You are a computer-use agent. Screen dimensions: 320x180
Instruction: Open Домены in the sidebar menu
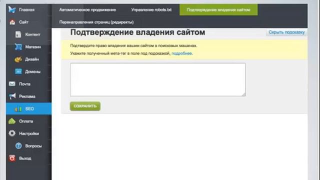[32, 71]
